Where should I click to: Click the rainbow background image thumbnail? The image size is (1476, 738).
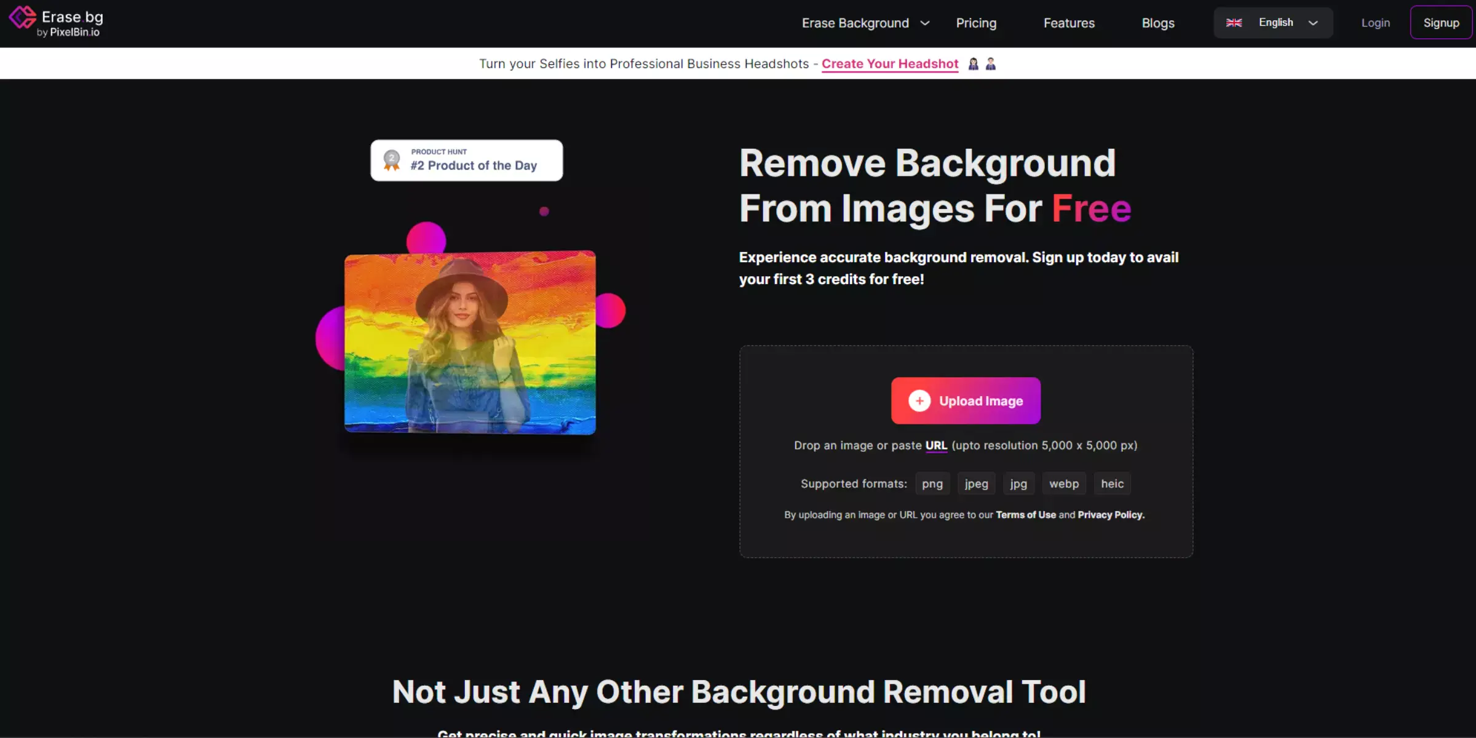[470, 342]
